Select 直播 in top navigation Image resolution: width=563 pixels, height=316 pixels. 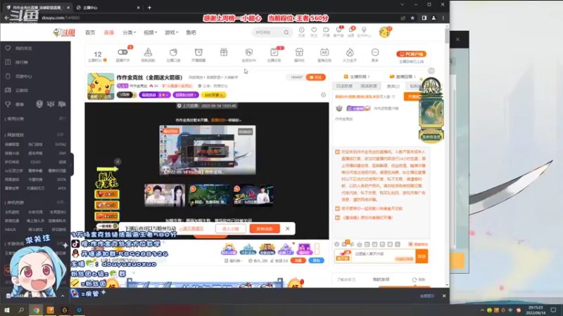tap(109, 32)
